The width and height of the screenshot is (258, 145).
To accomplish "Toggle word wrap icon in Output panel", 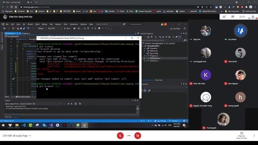I will coord(80,104).
